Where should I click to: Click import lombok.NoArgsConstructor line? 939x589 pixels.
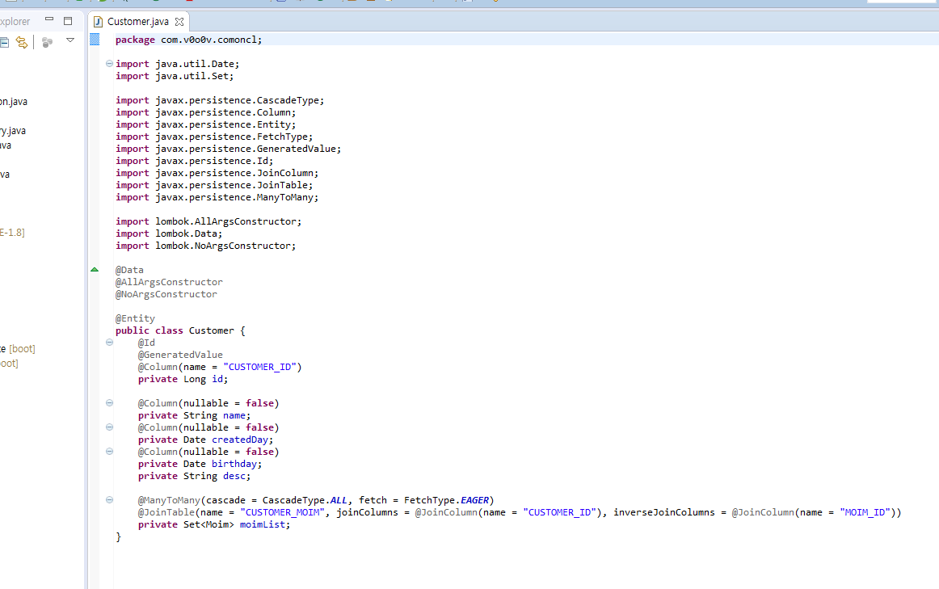click(205, 246)
